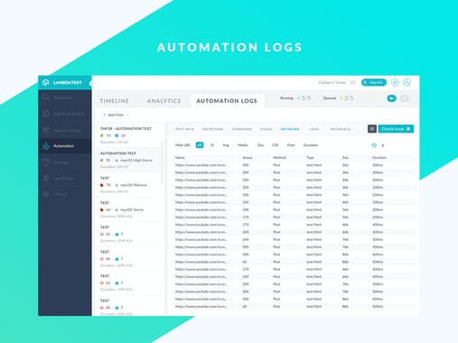Filter network requests by Img
458x343 pixels.
coord(226,145)
